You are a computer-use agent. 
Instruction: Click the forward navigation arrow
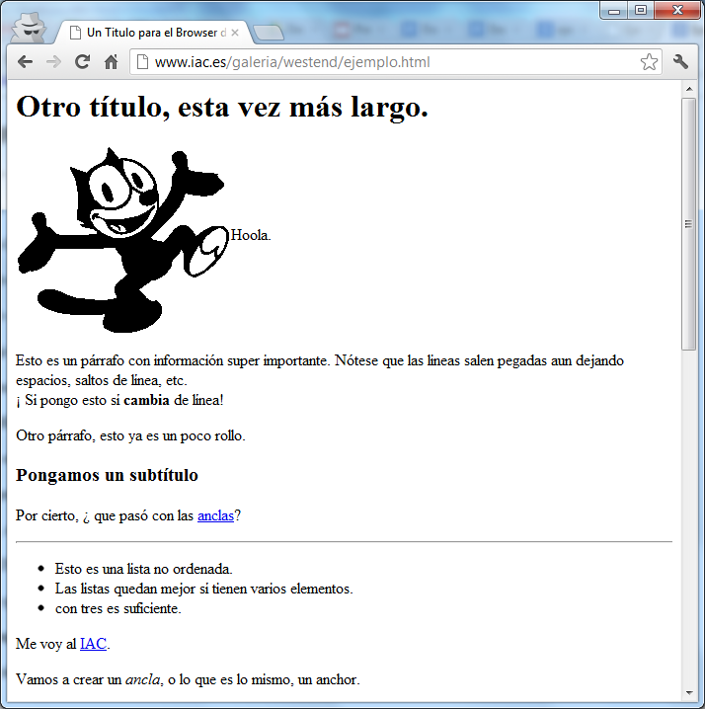click(54, 62)
